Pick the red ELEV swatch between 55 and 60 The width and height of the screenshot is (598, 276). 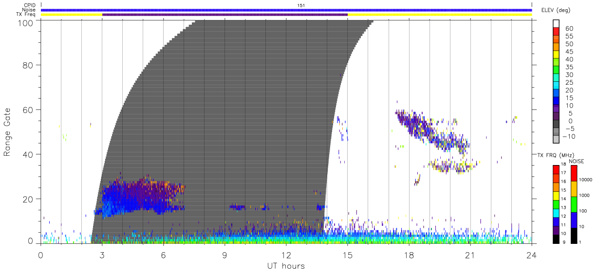point(556,32)
